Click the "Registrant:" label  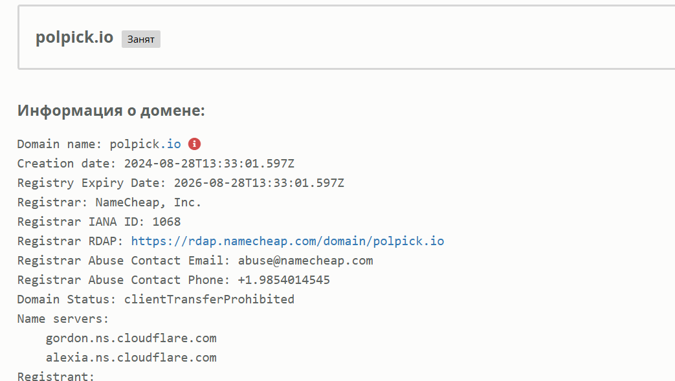coord(56,376)
